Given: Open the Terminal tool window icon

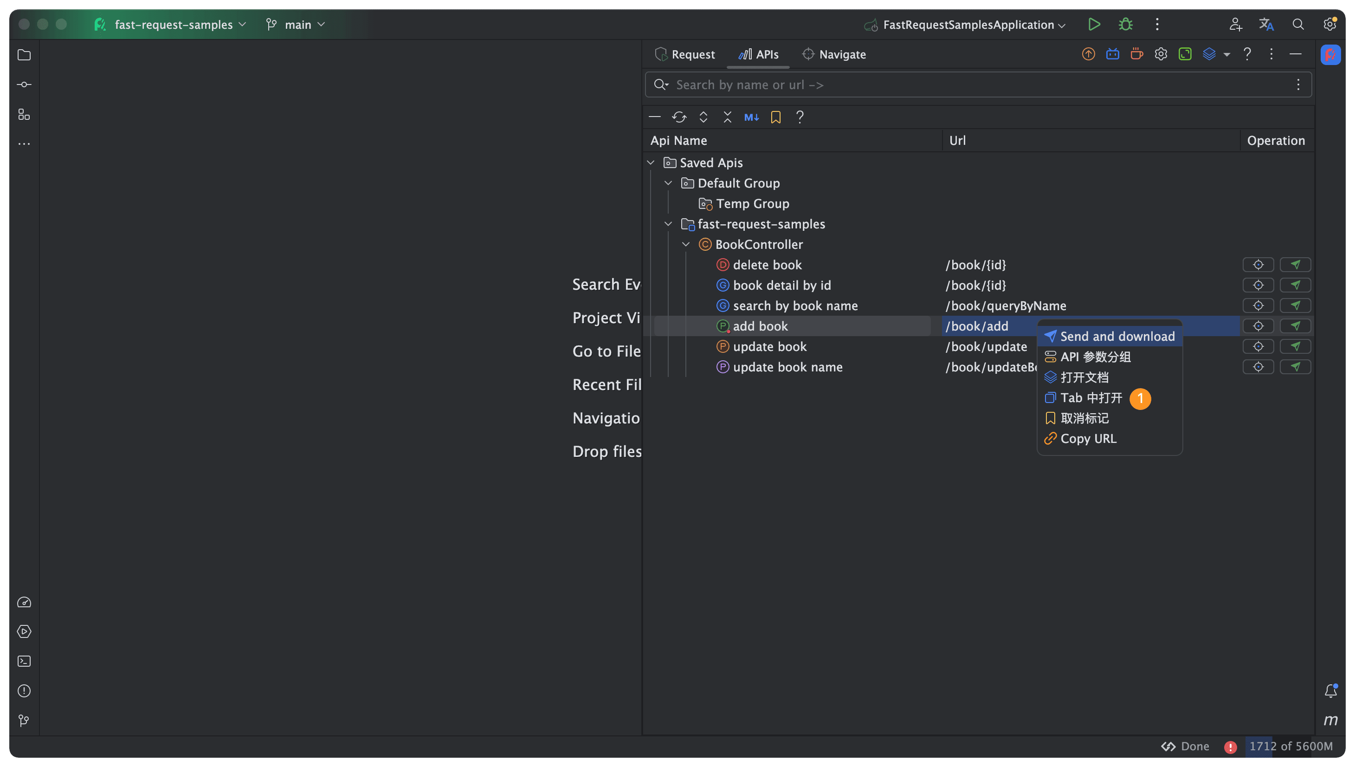Looking at the screenshot, I should 24,661.
